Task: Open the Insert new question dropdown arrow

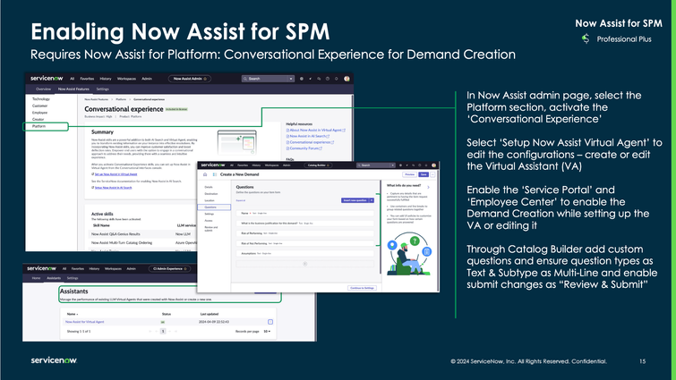Action: (x=372, y=200)
